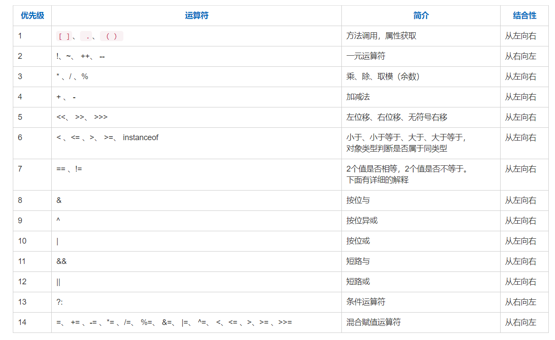Screen dimensions: 555x340
Task: Click 从右向左 in the 条件运算符 row
Action: tap(521, 302)
